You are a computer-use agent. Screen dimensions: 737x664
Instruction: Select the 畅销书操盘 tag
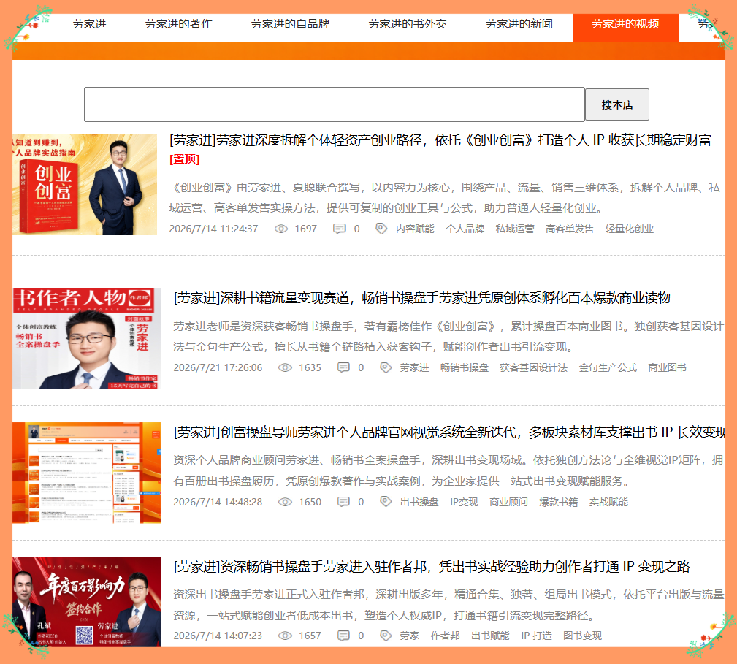click(x=465, y=367)
